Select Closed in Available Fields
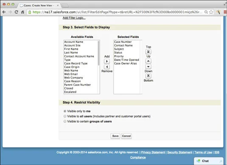The width and height of the screenshot is (227, 165). 69,88
